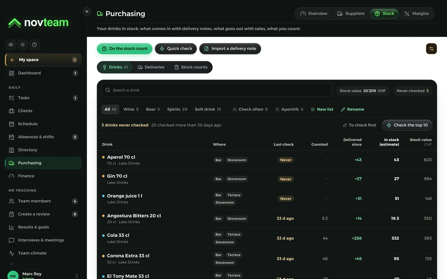Filter drinks by the Spirits category
The width and height of the screenshot is (447, 279).
point(177,109)
